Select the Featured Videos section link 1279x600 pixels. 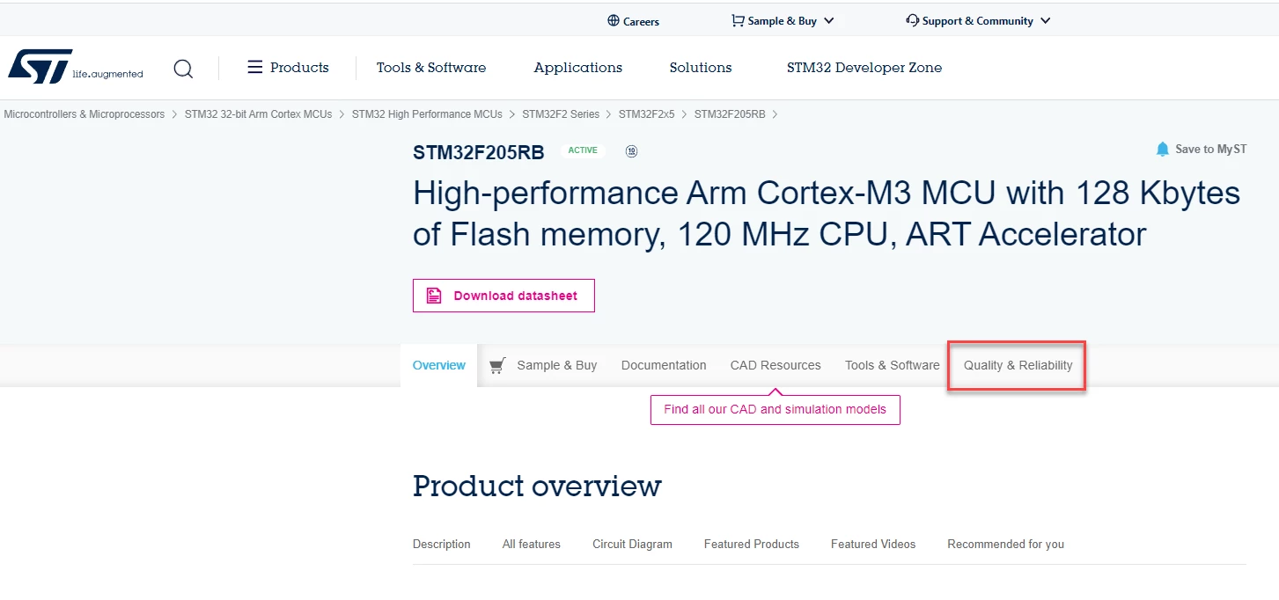click(x=873, y=545)
